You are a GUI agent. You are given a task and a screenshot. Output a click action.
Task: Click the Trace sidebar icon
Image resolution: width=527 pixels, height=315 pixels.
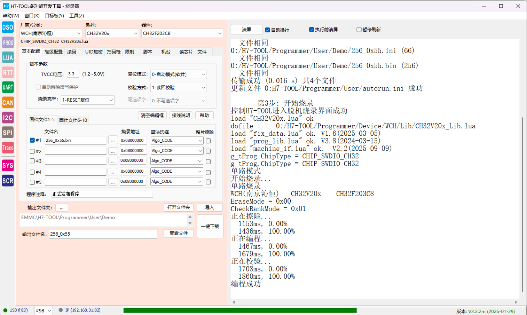point(8,148)
